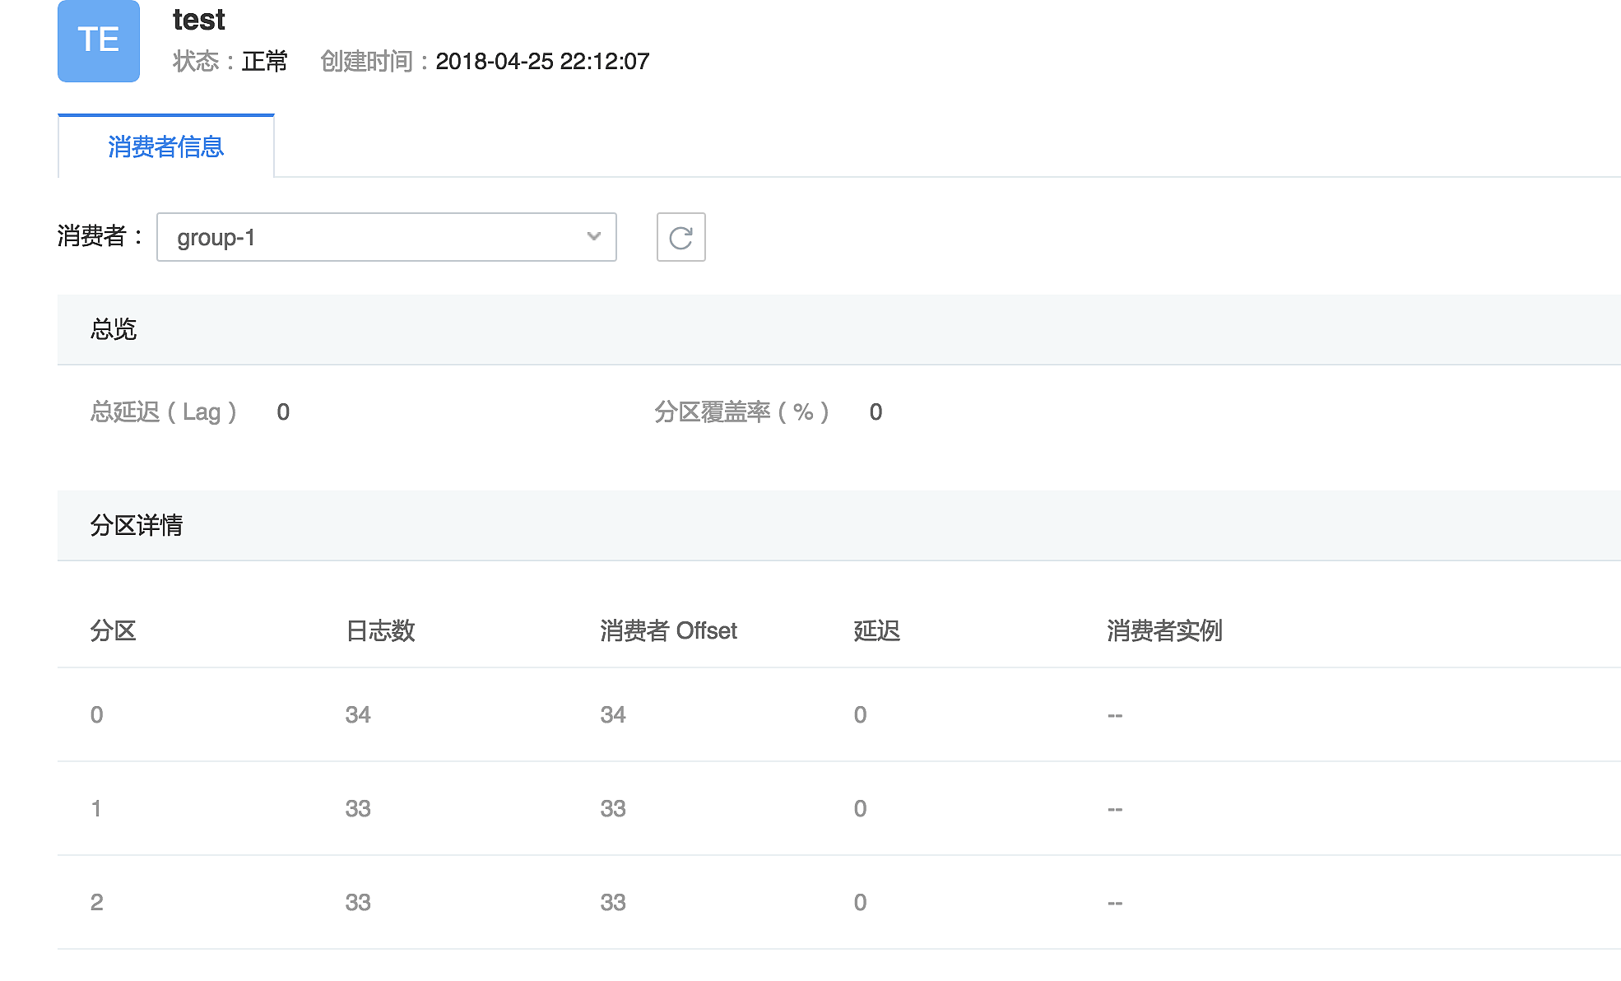This screenshot has height=981, width=1621.
Task: Click the 消费者实例 column header
Action: point(1164,631)
